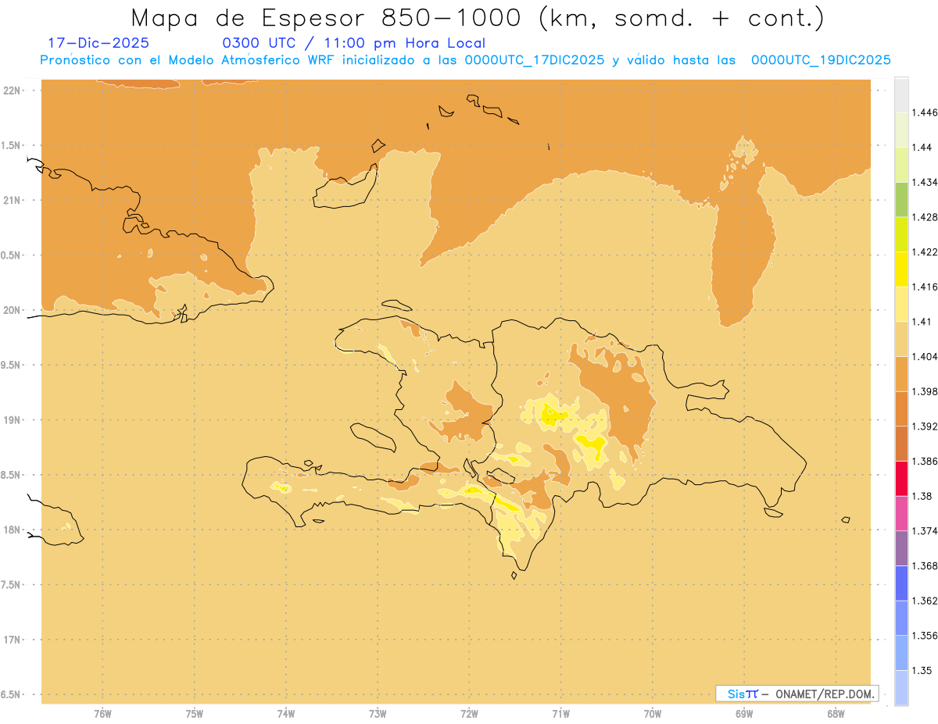Click the bright yellow 1.416–1.422 legend swatch
This screenshot has width=938, height=724.
pyautogui.click(x=901, y=269)
